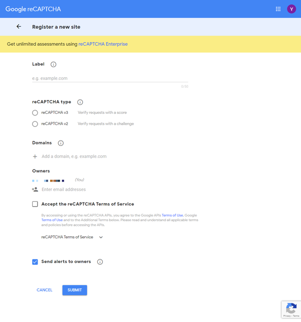
Task: Click the SUBMIT button
Action: pyautogui.click(x=75, y=290)
